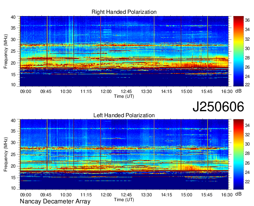Click 10 MHz tick on Left Handed frequency axis
This screenshot has width=254, height=206.
click(x=13, y=188)
